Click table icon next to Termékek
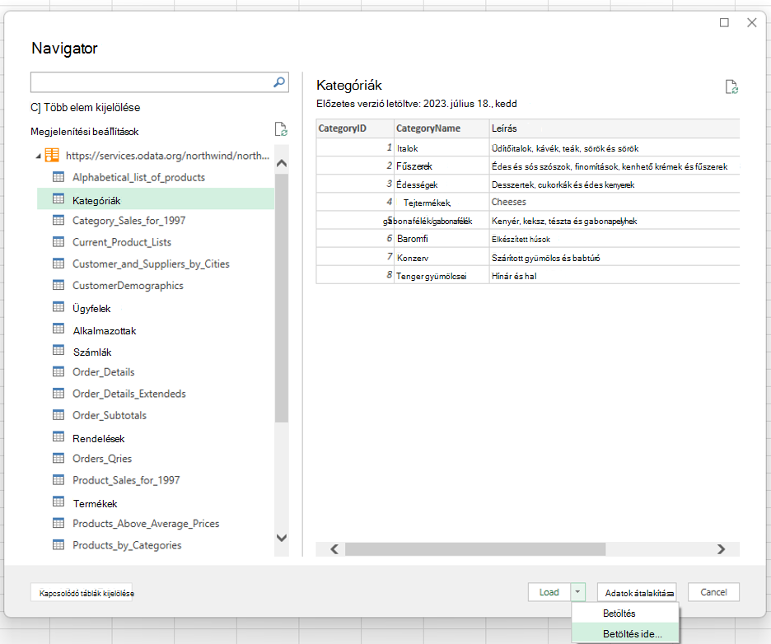Viewport: 771px width, 644px height. [58, 502]
